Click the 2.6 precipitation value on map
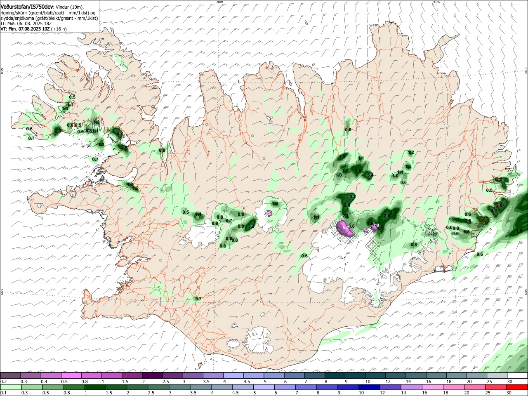Viewport: 528px width, 396px height. click(x=387, y=216)
